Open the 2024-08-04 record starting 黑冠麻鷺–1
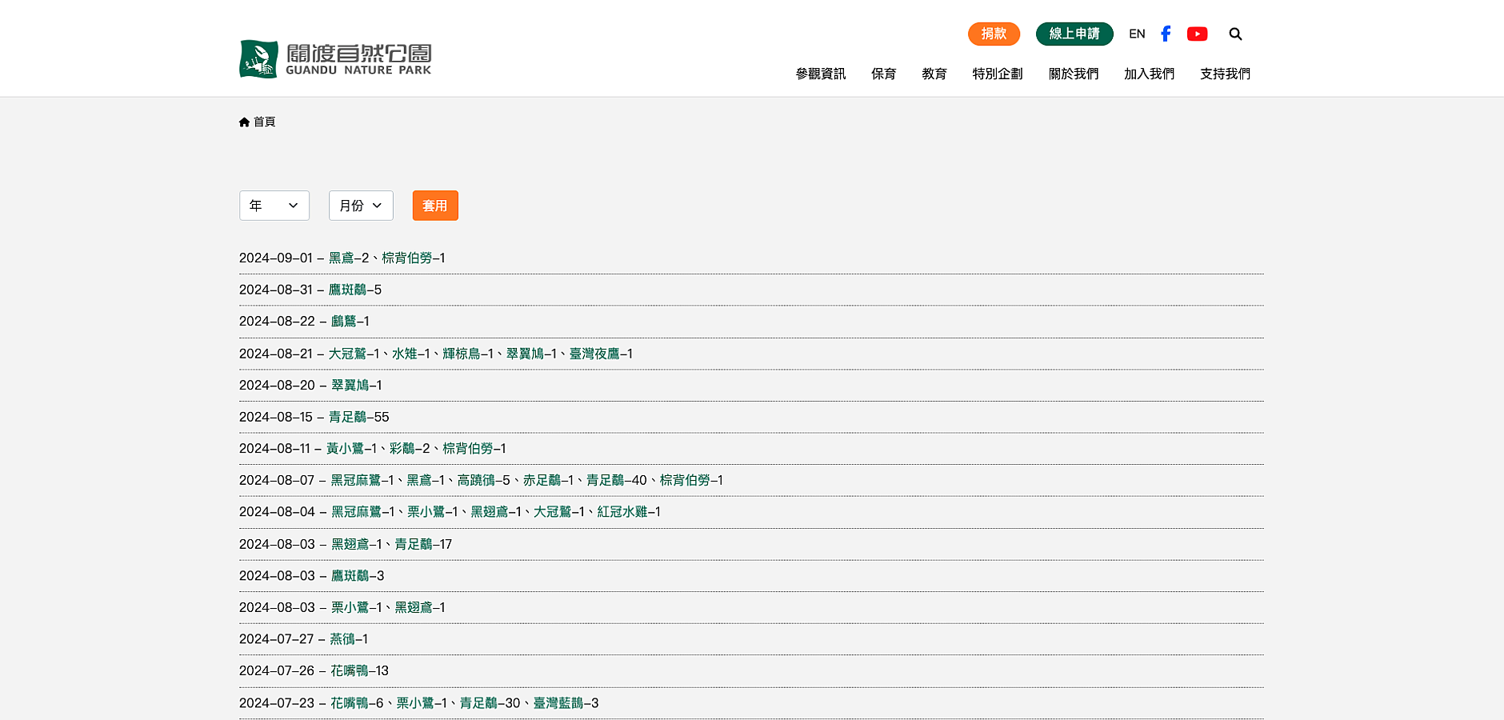This screenshot has width=1504, height=720. pyautogui.click(x=496, y=511)
